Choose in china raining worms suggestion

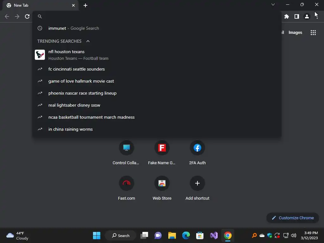pos(157,129)
